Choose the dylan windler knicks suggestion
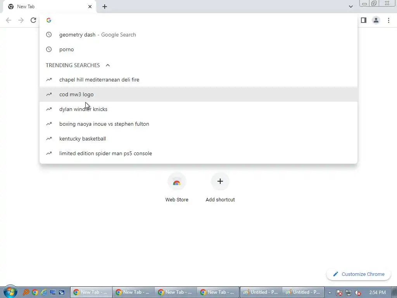Viewport: 397px width, 298px height. pos(198,109)
